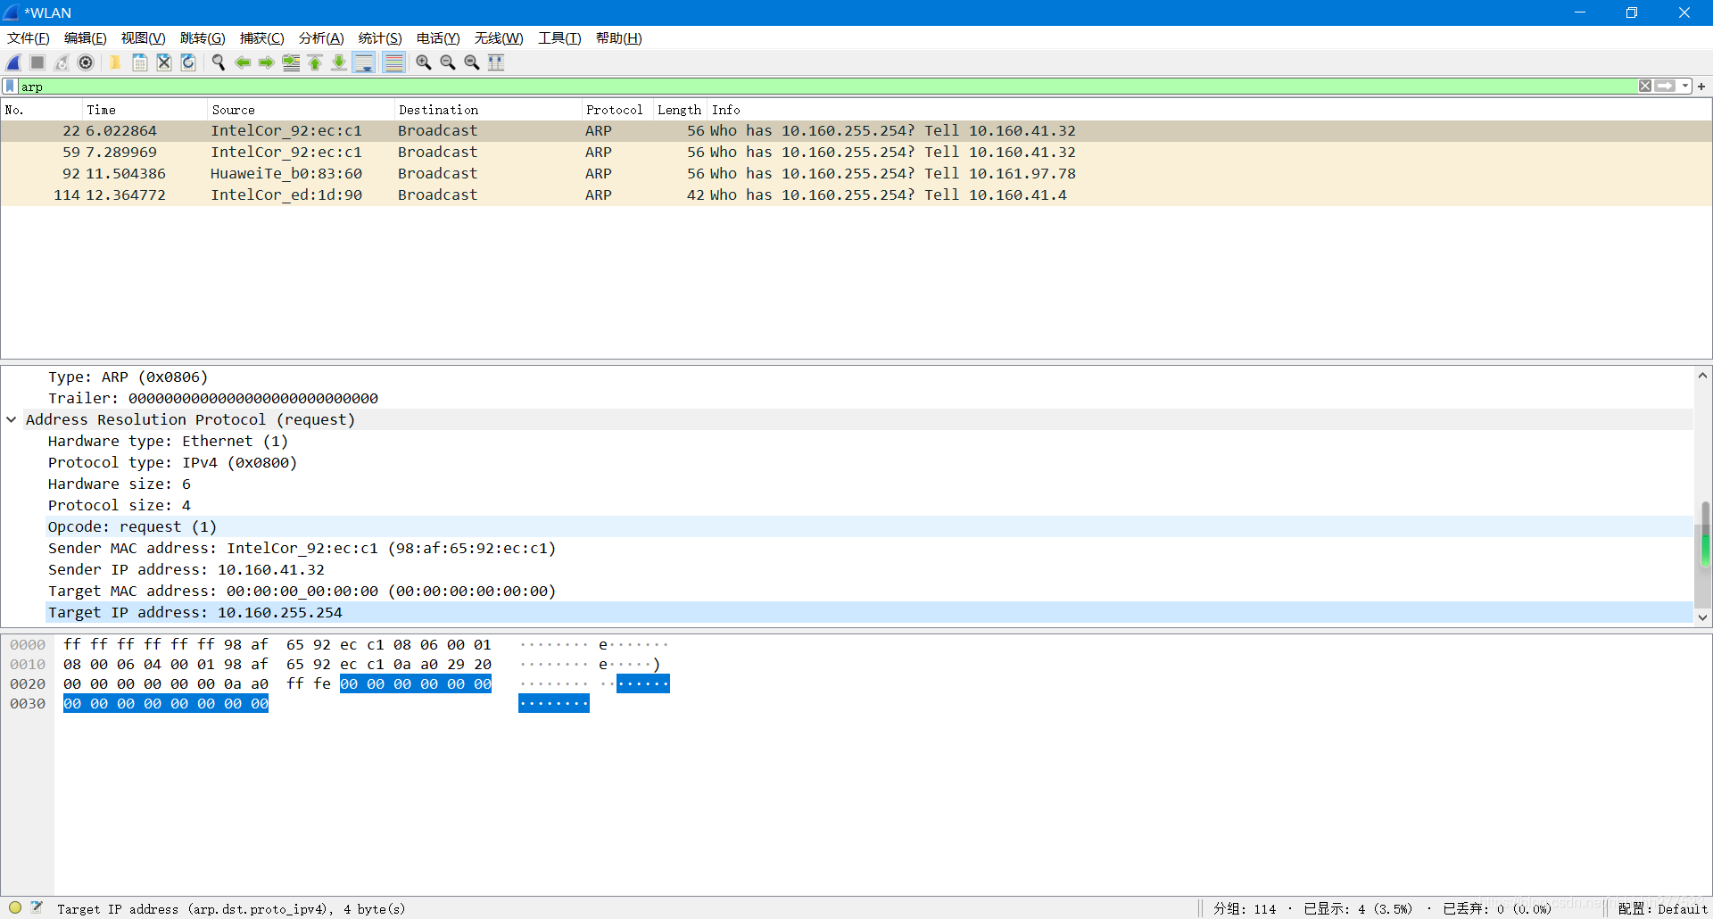Collapse Address Resolution Protocol tree
1713x919 pixels.
12,420
